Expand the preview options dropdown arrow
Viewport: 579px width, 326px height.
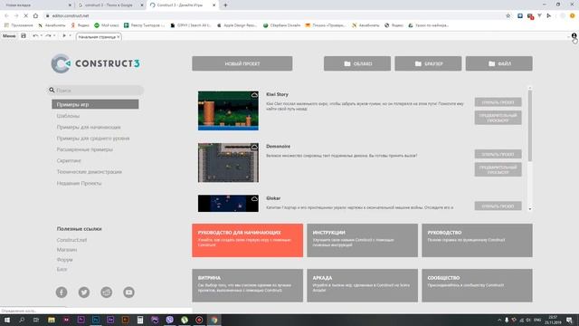[70, 36]
